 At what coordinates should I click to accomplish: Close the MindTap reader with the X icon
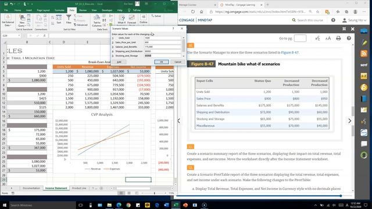(353, 29)
